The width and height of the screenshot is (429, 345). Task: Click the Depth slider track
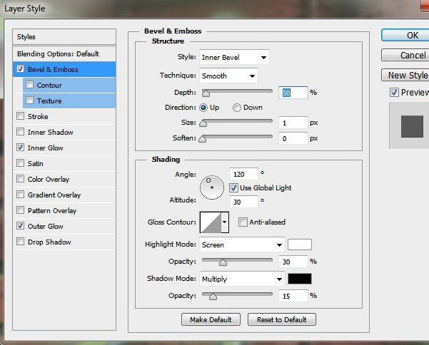click(238, 92)
